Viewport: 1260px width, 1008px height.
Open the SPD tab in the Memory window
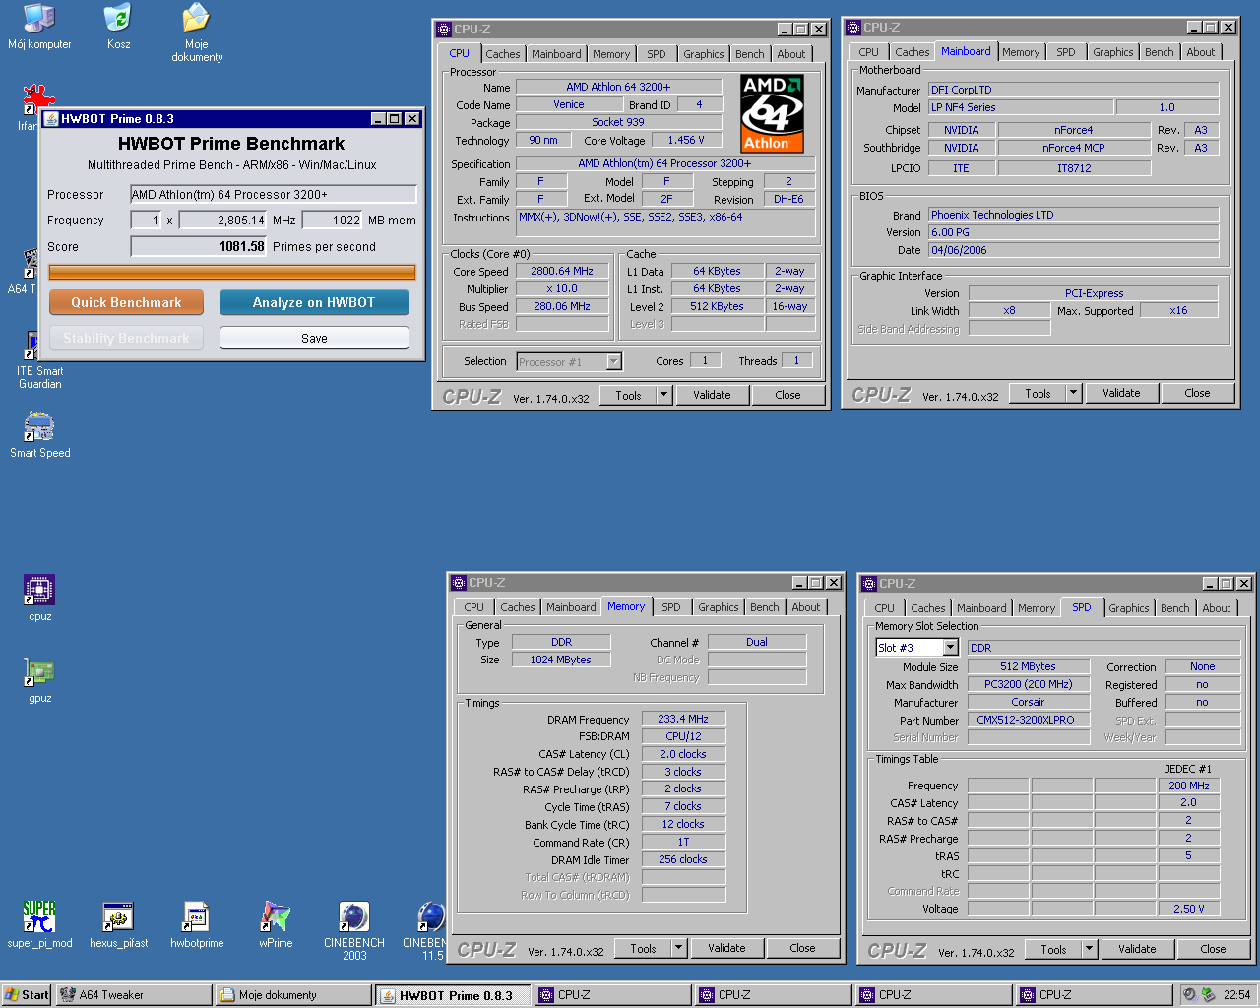[x=671, y=607]
